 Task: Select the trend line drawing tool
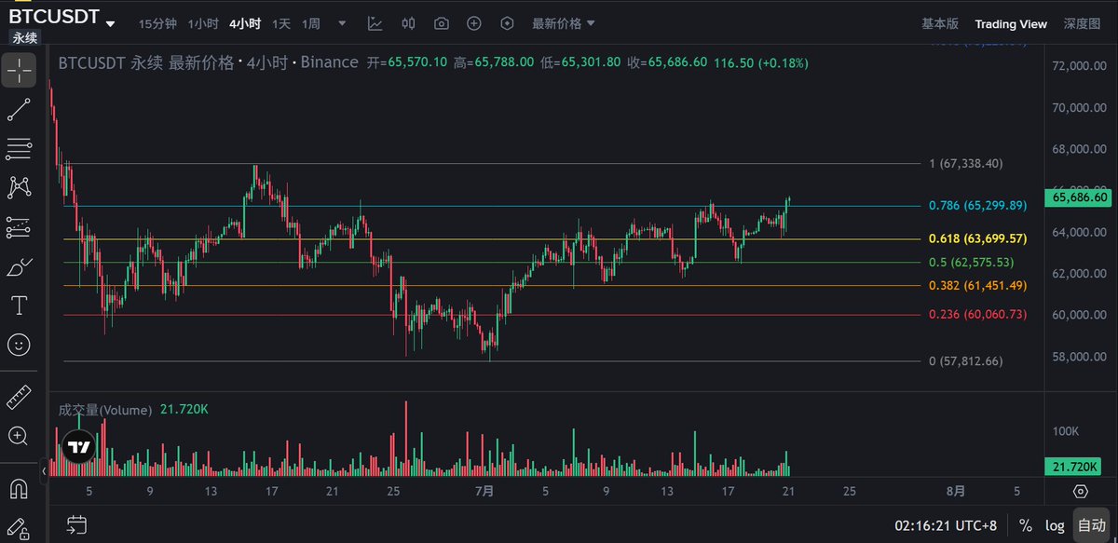(19, 109)
